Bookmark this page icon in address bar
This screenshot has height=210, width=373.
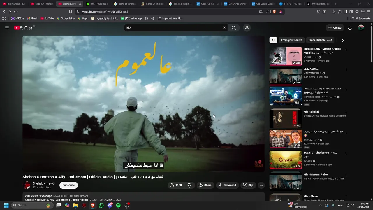click(x=70, y=12)
